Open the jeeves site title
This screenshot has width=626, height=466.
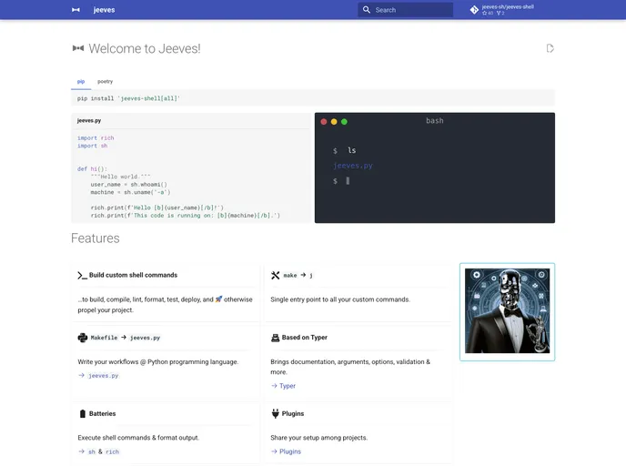click(104, 10)
